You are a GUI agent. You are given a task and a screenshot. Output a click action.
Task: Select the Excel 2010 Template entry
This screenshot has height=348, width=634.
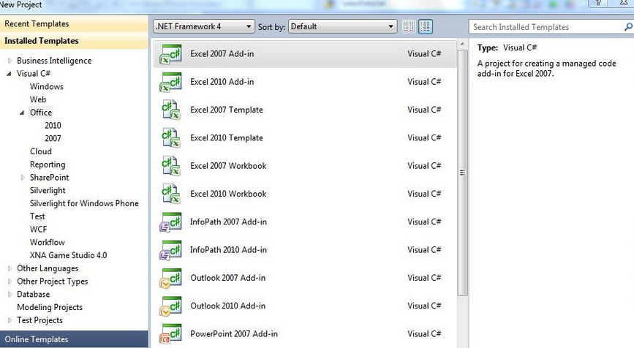point(305,138)
